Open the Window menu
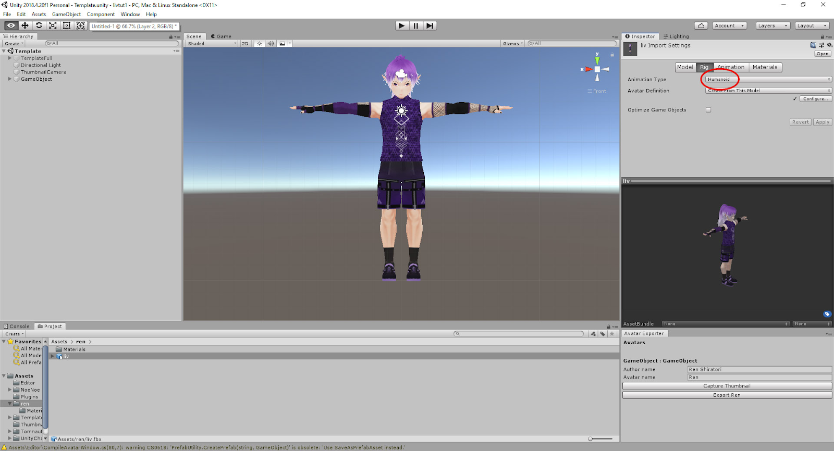This screenshot has height=451, width=834. point(130,14)
